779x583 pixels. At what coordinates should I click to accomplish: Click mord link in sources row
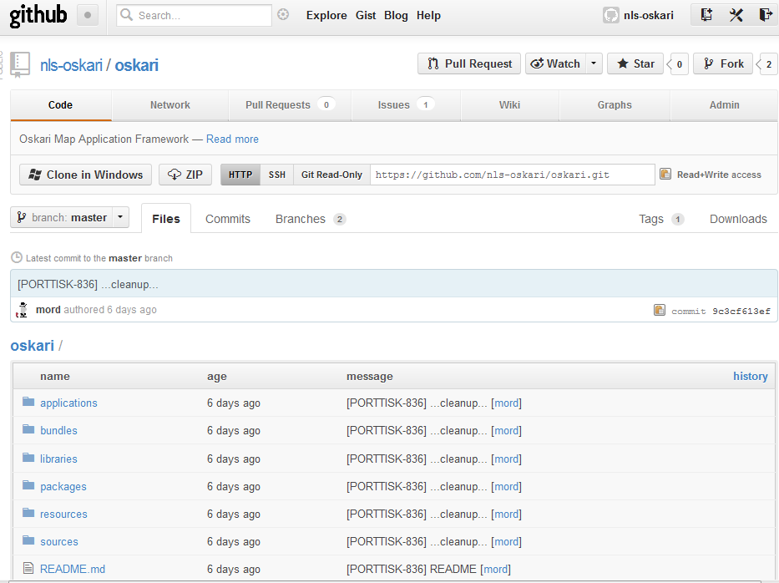(506, 541)
